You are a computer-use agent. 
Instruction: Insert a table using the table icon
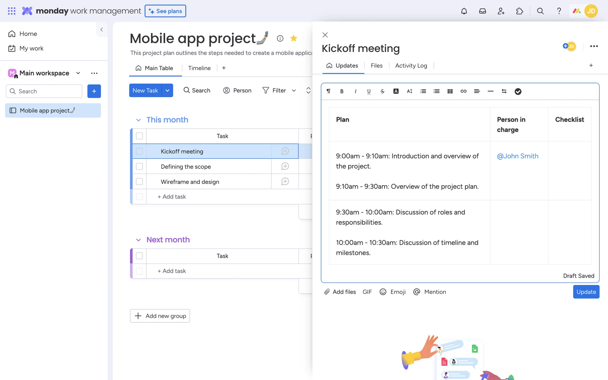tap(450, 91)
